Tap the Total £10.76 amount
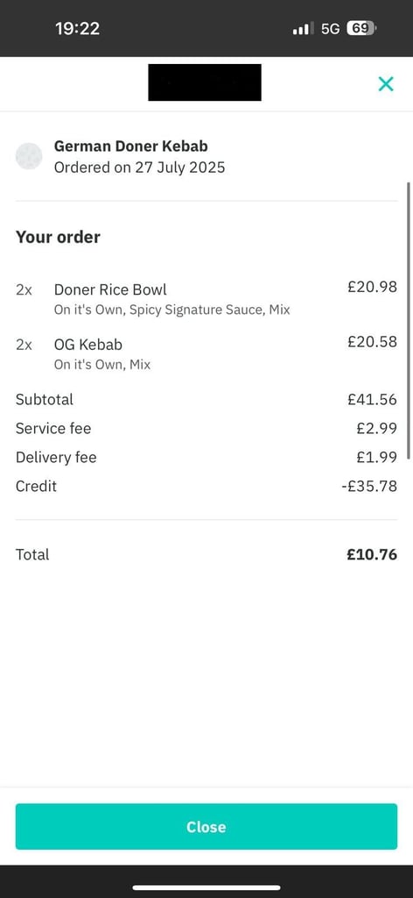The width and height of the screenshot is (413, 898). [372, 554]
